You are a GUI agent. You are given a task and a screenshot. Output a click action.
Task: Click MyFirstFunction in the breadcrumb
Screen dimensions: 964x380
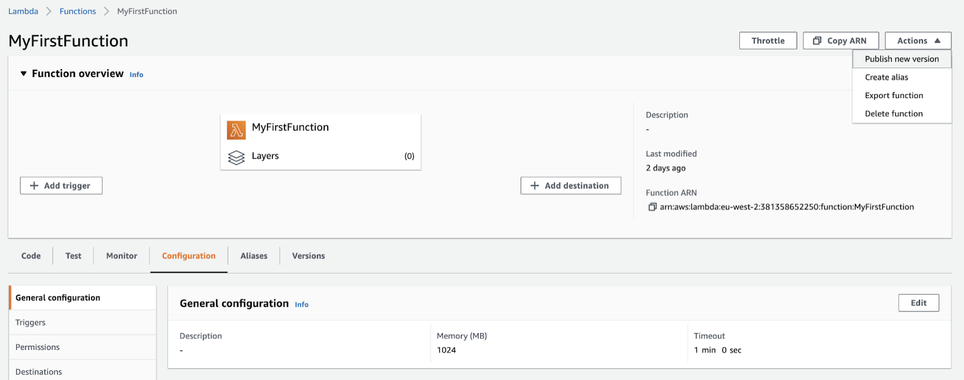click(x=147, y=11)
